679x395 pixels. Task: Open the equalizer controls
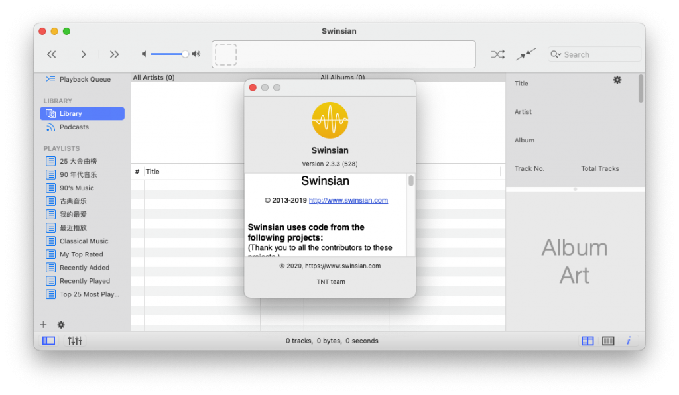pyautogui.click(x=75, y=341)
